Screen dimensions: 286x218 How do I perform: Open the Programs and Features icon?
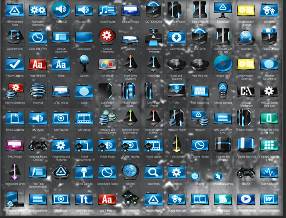pos(61,145)
